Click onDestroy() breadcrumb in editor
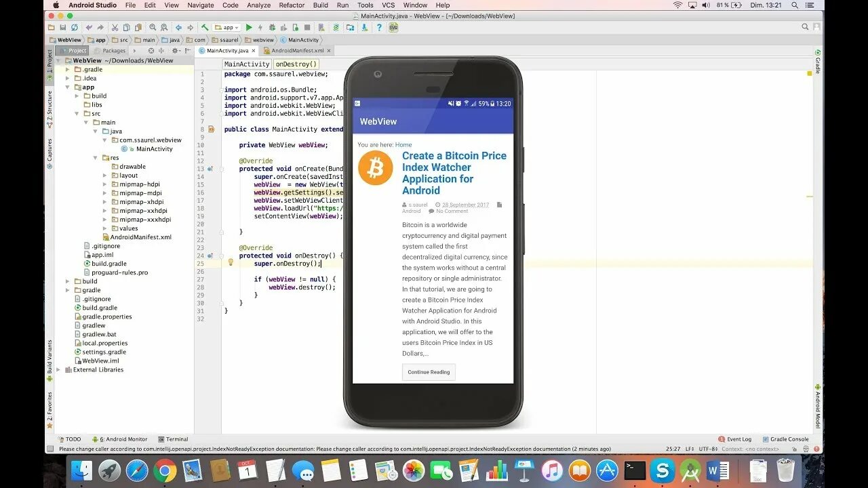Image resolution: width=868 pixels, height=488 pixels. coord(296,64)
